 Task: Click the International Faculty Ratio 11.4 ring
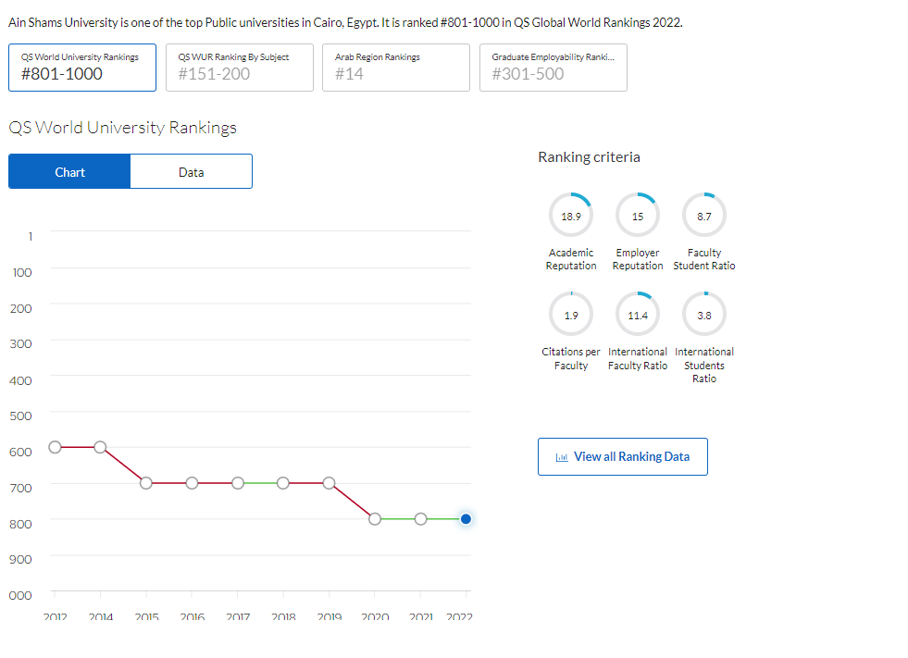point(638,315)
